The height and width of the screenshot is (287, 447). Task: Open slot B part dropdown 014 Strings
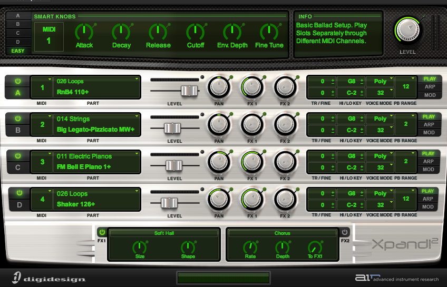pyautogui.click(x=97, y=124)
